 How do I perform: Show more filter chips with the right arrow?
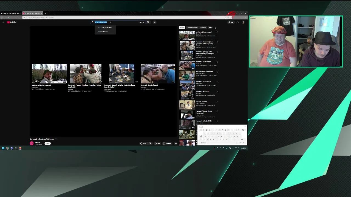click(215, 28)
